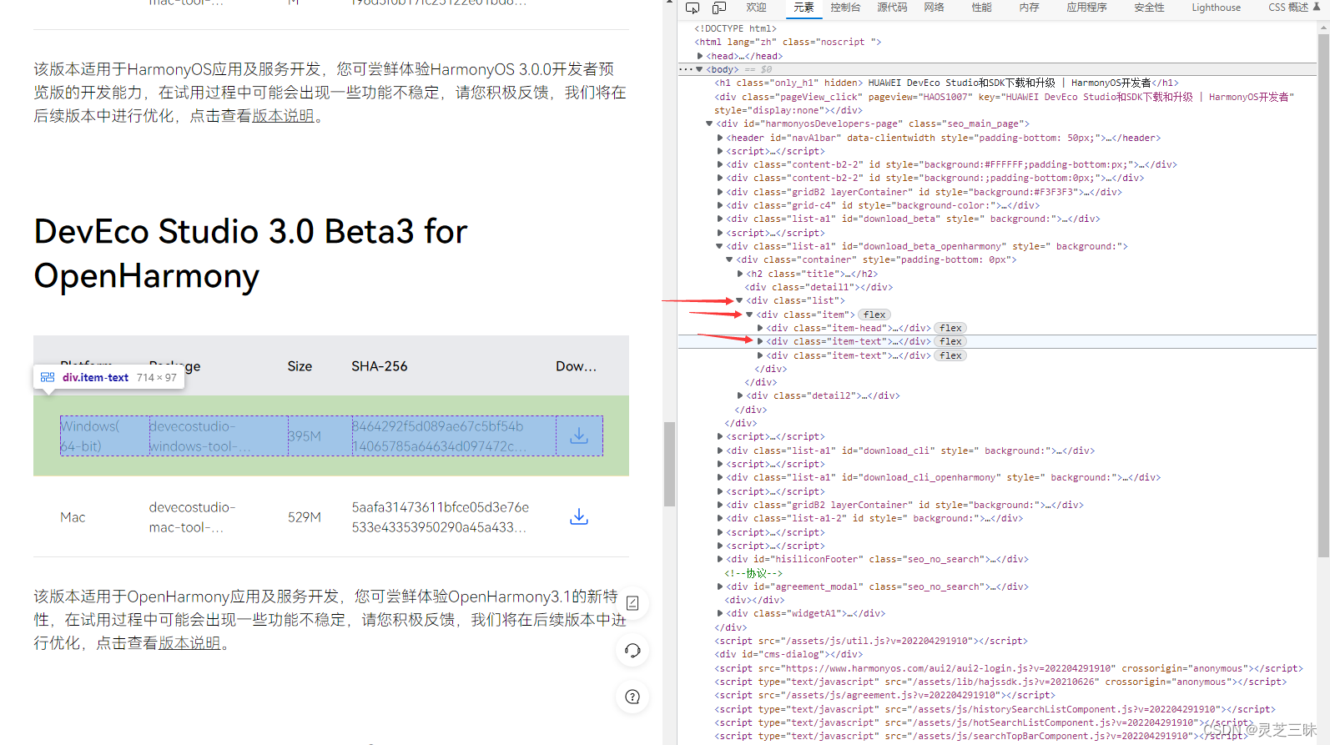Click the three-dots marker beside body node

click(x=686, y=69)
